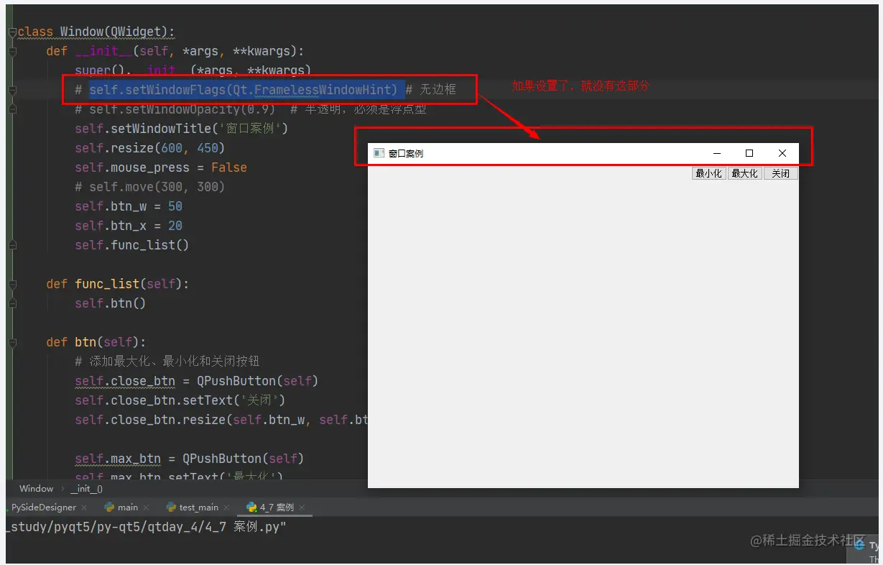Close the 窗口案例 window via title bar X

pyautogui.click(x=782, y=153)
